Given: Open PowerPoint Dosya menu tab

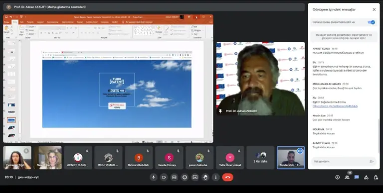Looking at the screenshot, I should click(6, 22).
